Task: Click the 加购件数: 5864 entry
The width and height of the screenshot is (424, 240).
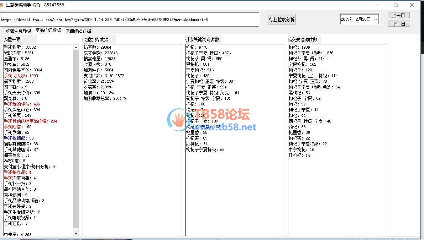Action: [98, 70]
